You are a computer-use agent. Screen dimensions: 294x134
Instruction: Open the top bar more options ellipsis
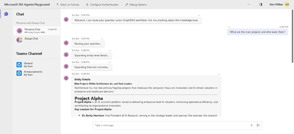(x=249, y=4)
